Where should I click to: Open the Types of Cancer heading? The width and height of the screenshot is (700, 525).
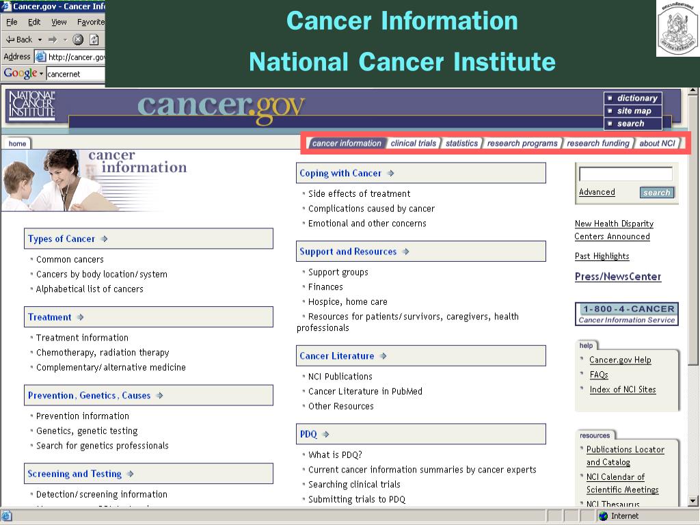[x=62, y=239]
